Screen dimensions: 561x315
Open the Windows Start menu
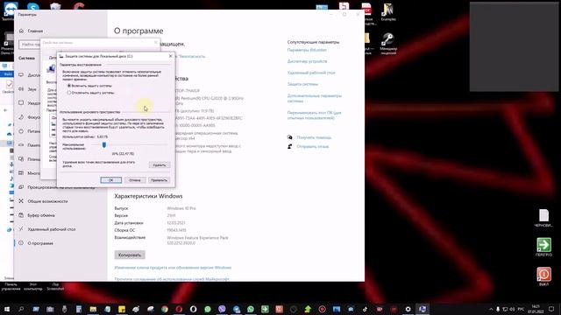tap(7, 309)
